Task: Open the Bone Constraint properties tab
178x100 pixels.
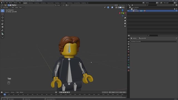Action: 128,67
